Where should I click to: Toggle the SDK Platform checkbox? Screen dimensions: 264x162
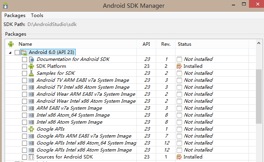(24, 66)
